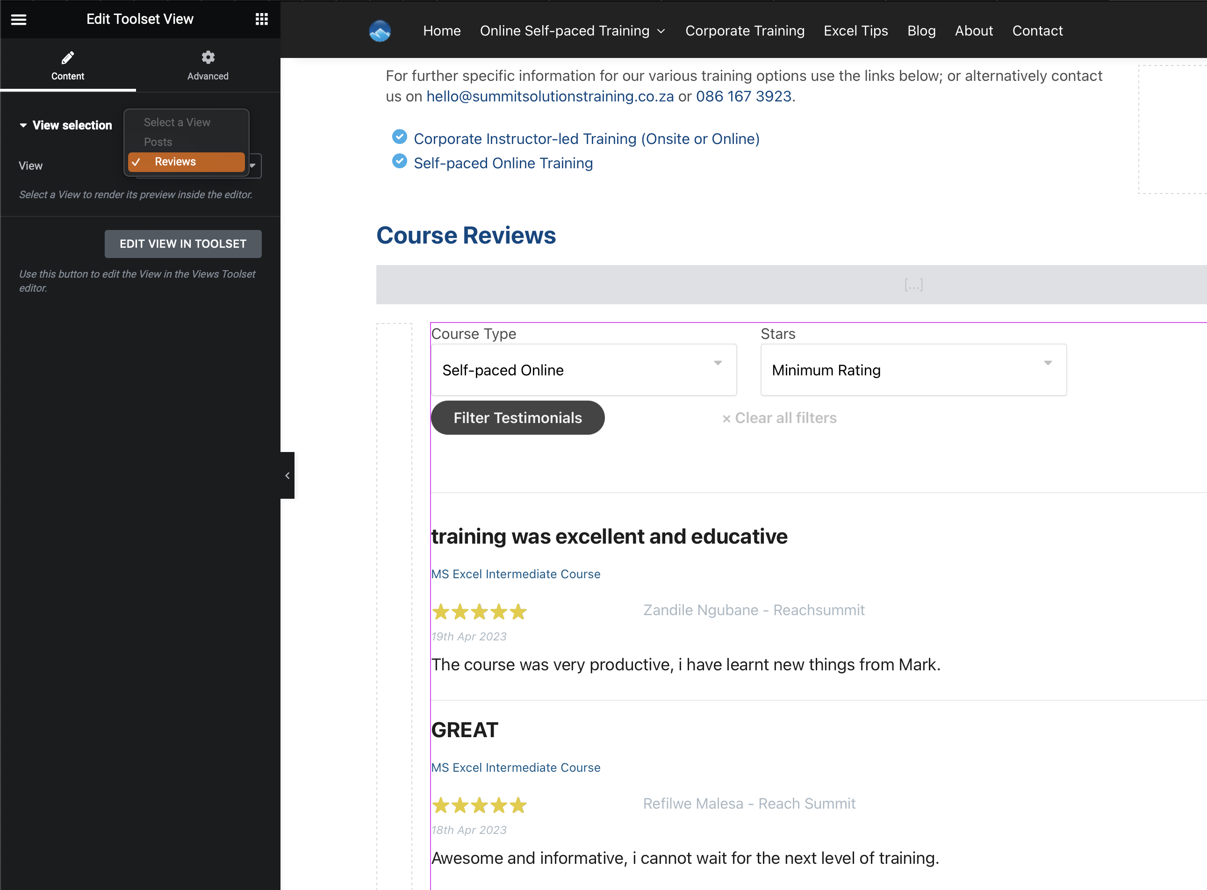Click the star rating under Refilwe's review
This screenshot has height=890, width=1207.
(479, 805)
